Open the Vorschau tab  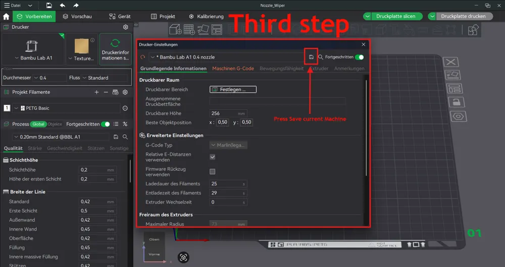tap(77, 16)
